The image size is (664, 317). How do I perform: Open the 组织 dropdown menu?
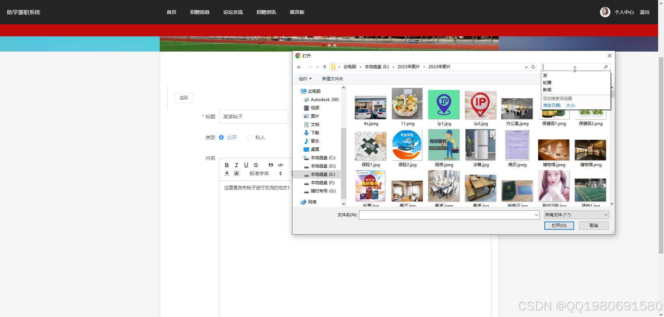click(x=305, y=79)
